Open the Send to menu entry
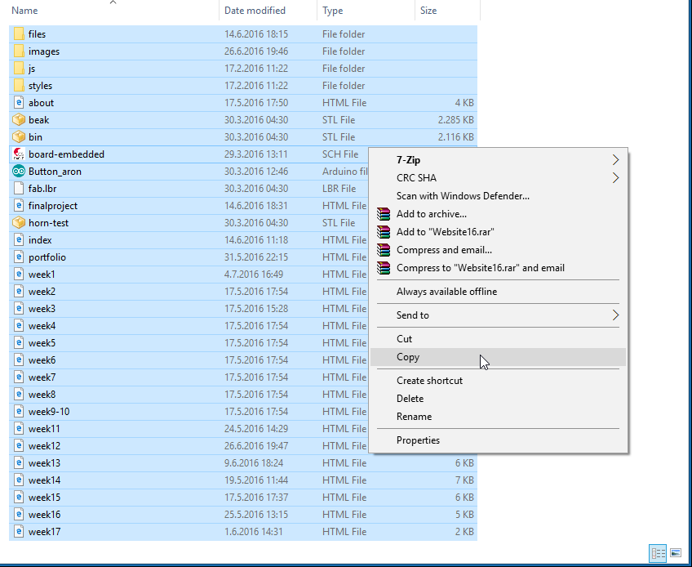The height and width of the screenshot is (567, 692). click(498, 315)
